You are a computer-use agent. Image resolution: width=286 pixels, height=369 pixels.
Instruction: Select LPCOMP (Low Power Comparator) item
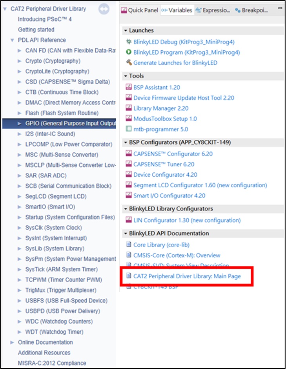[69, 144]
